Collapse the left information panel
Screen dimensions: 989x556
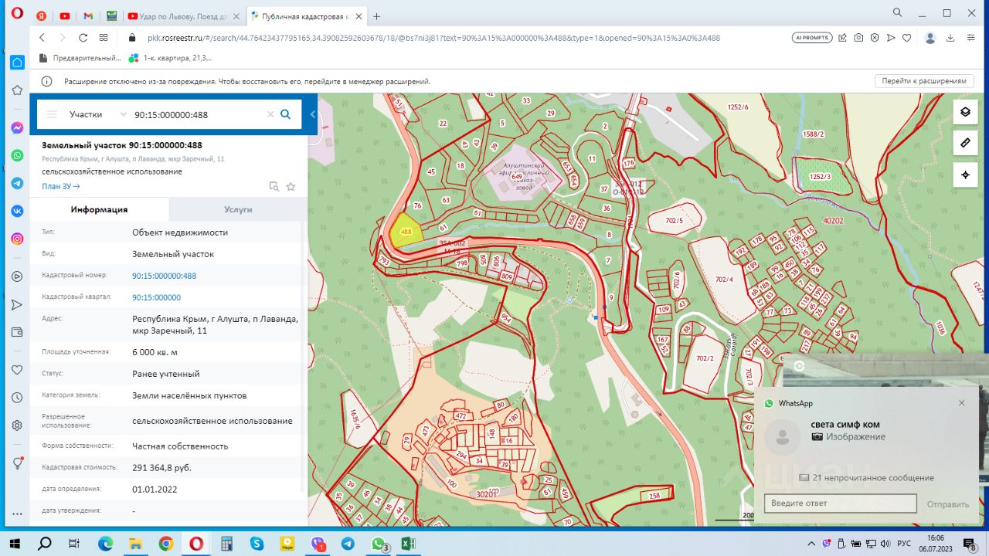(x=313, y=114)
